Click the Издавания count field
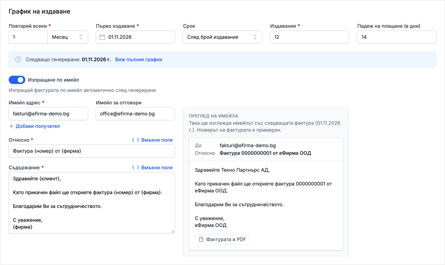Image resolution: width=445 pixels, height=265 pixels. [309, 37]
